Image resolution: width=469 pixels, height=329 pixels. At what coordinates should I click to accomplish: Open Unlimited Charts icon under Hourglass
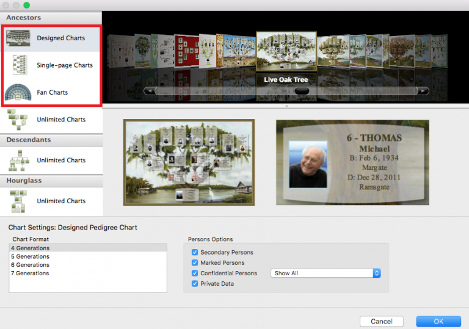pyautogui.click(x=18, y=201)
